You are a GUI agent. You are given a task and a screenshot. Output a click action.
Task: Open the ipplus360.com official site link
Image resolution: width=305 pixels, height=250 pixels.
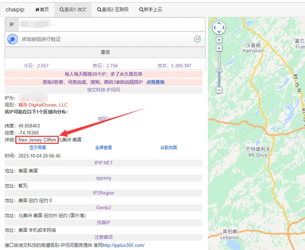(x=124, y=245)
